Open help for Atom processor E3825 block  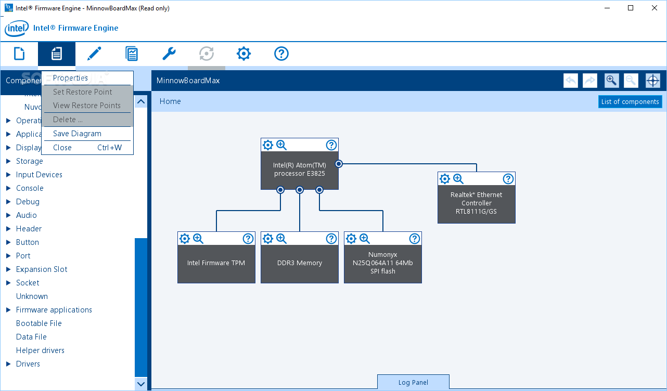tap(331, 145)
